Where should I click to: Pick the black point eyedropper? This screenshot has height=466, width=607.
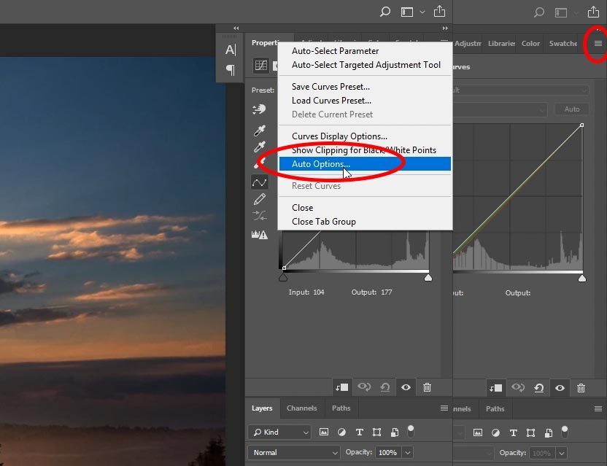click(260, 131)
